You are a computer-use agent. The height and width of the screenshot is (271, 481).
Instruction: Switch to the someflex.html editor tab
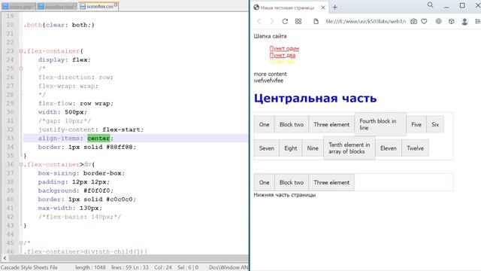(x=57, y=7)
